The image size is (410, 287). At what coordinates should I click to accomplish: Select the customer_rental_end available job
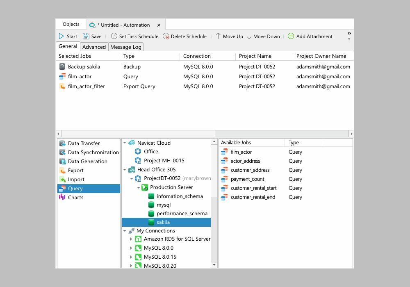coord(253,197)
